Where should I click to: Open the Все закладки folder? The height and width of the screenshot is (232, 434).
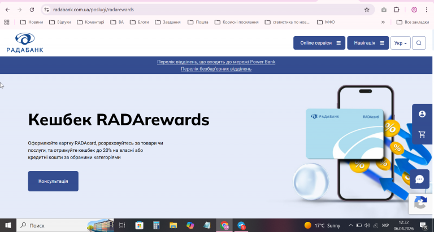(x=413, y=22)
